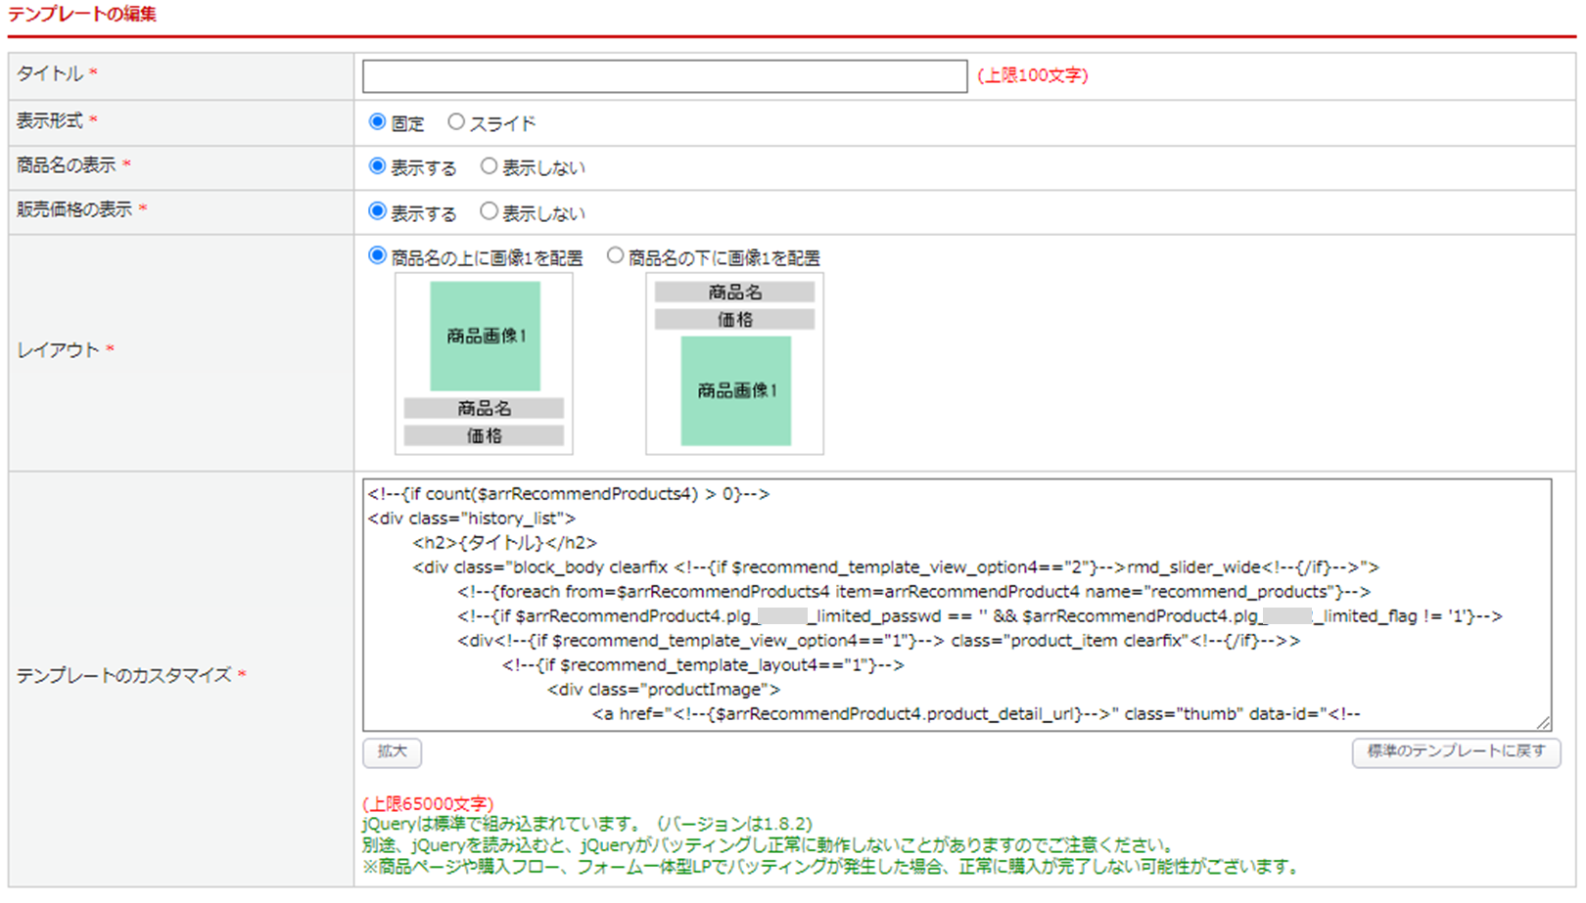
Task: Select 表示しない for 商品名の表示
Action: point(489,166)
